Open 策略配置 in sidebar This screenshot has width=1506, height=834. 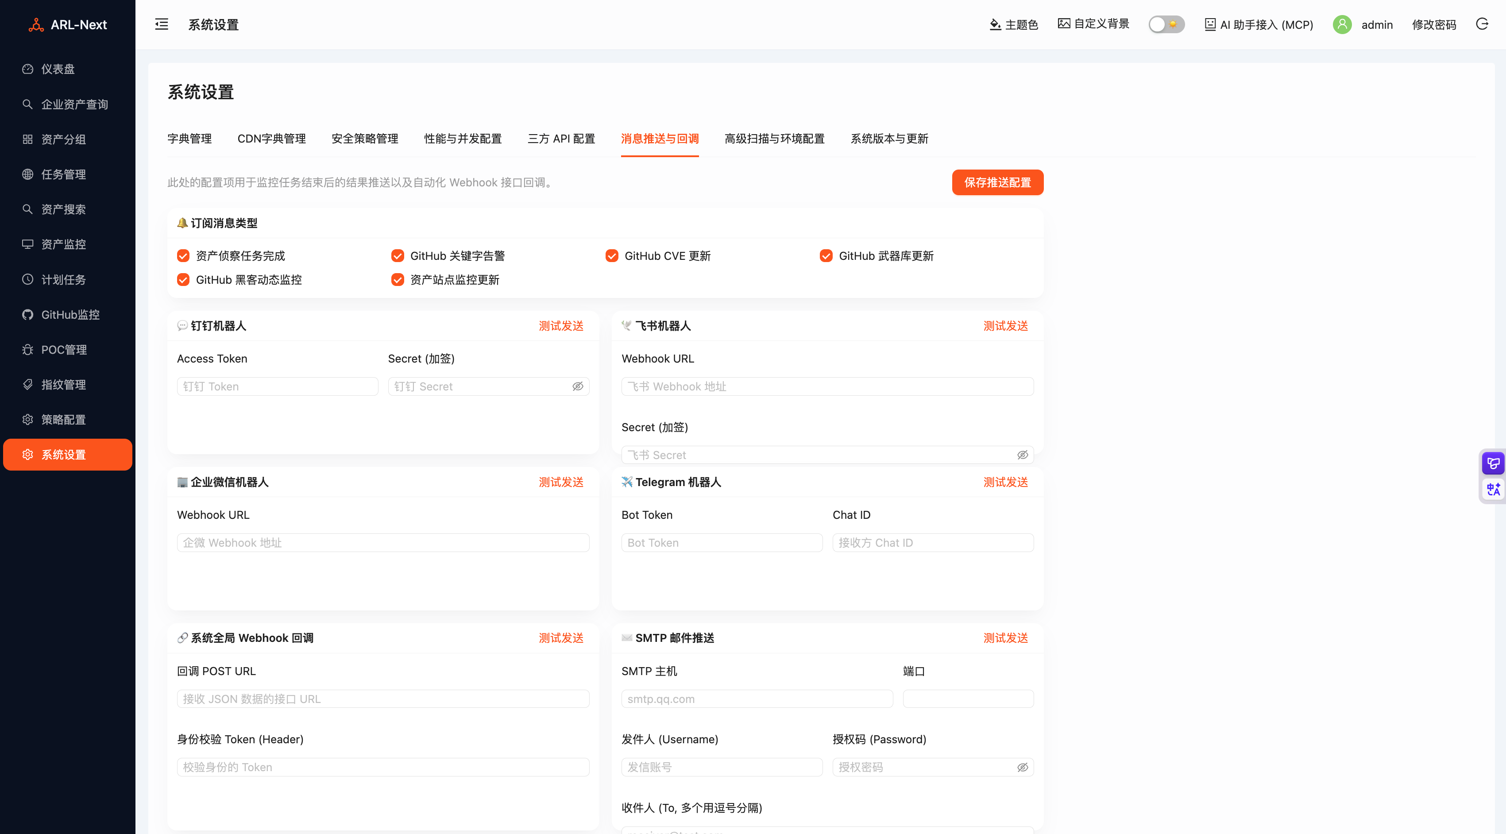(68, 420)
